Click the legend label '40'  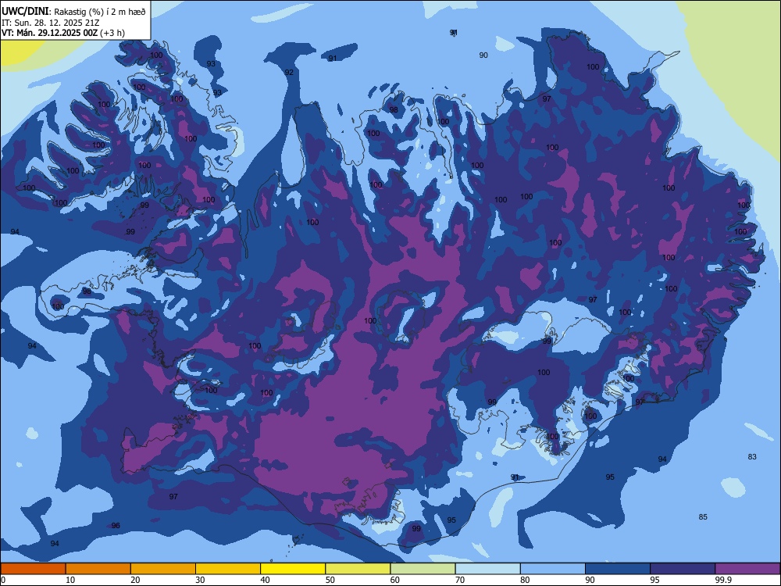coord(266,580)
